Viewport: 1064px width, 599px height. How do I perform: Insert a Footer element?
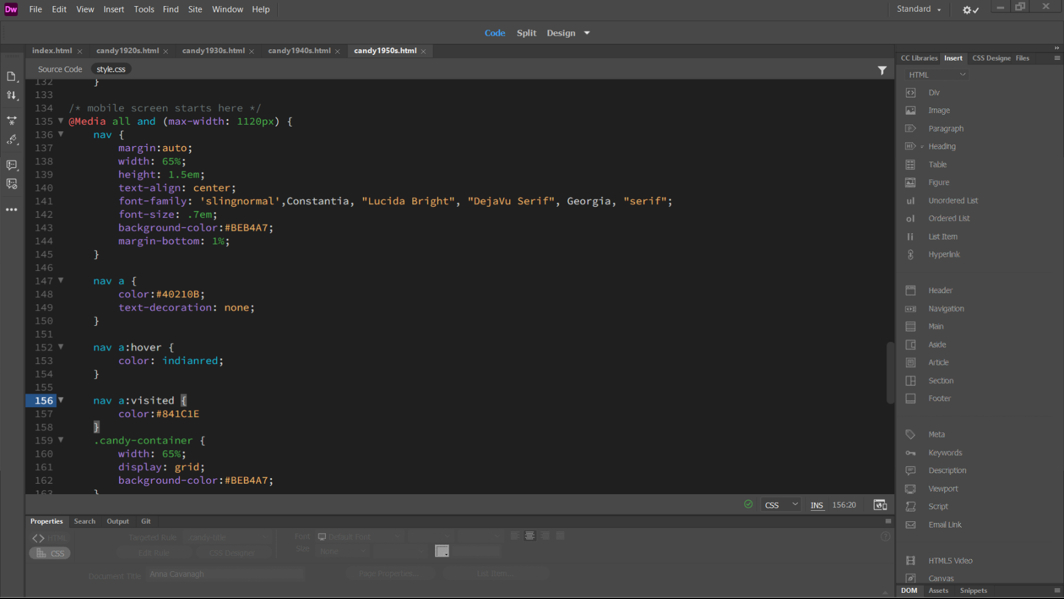[x=939, y=399]
